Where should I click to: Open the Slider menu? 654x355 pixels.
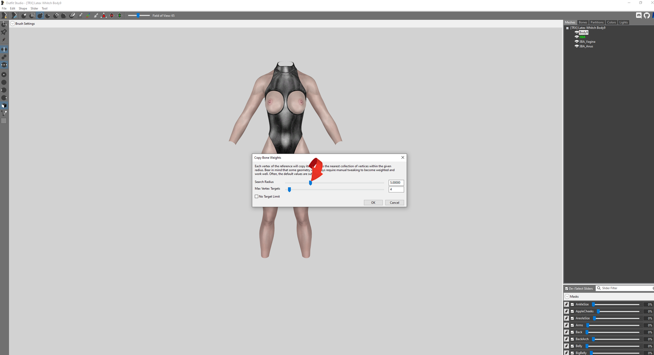point(34,9)
